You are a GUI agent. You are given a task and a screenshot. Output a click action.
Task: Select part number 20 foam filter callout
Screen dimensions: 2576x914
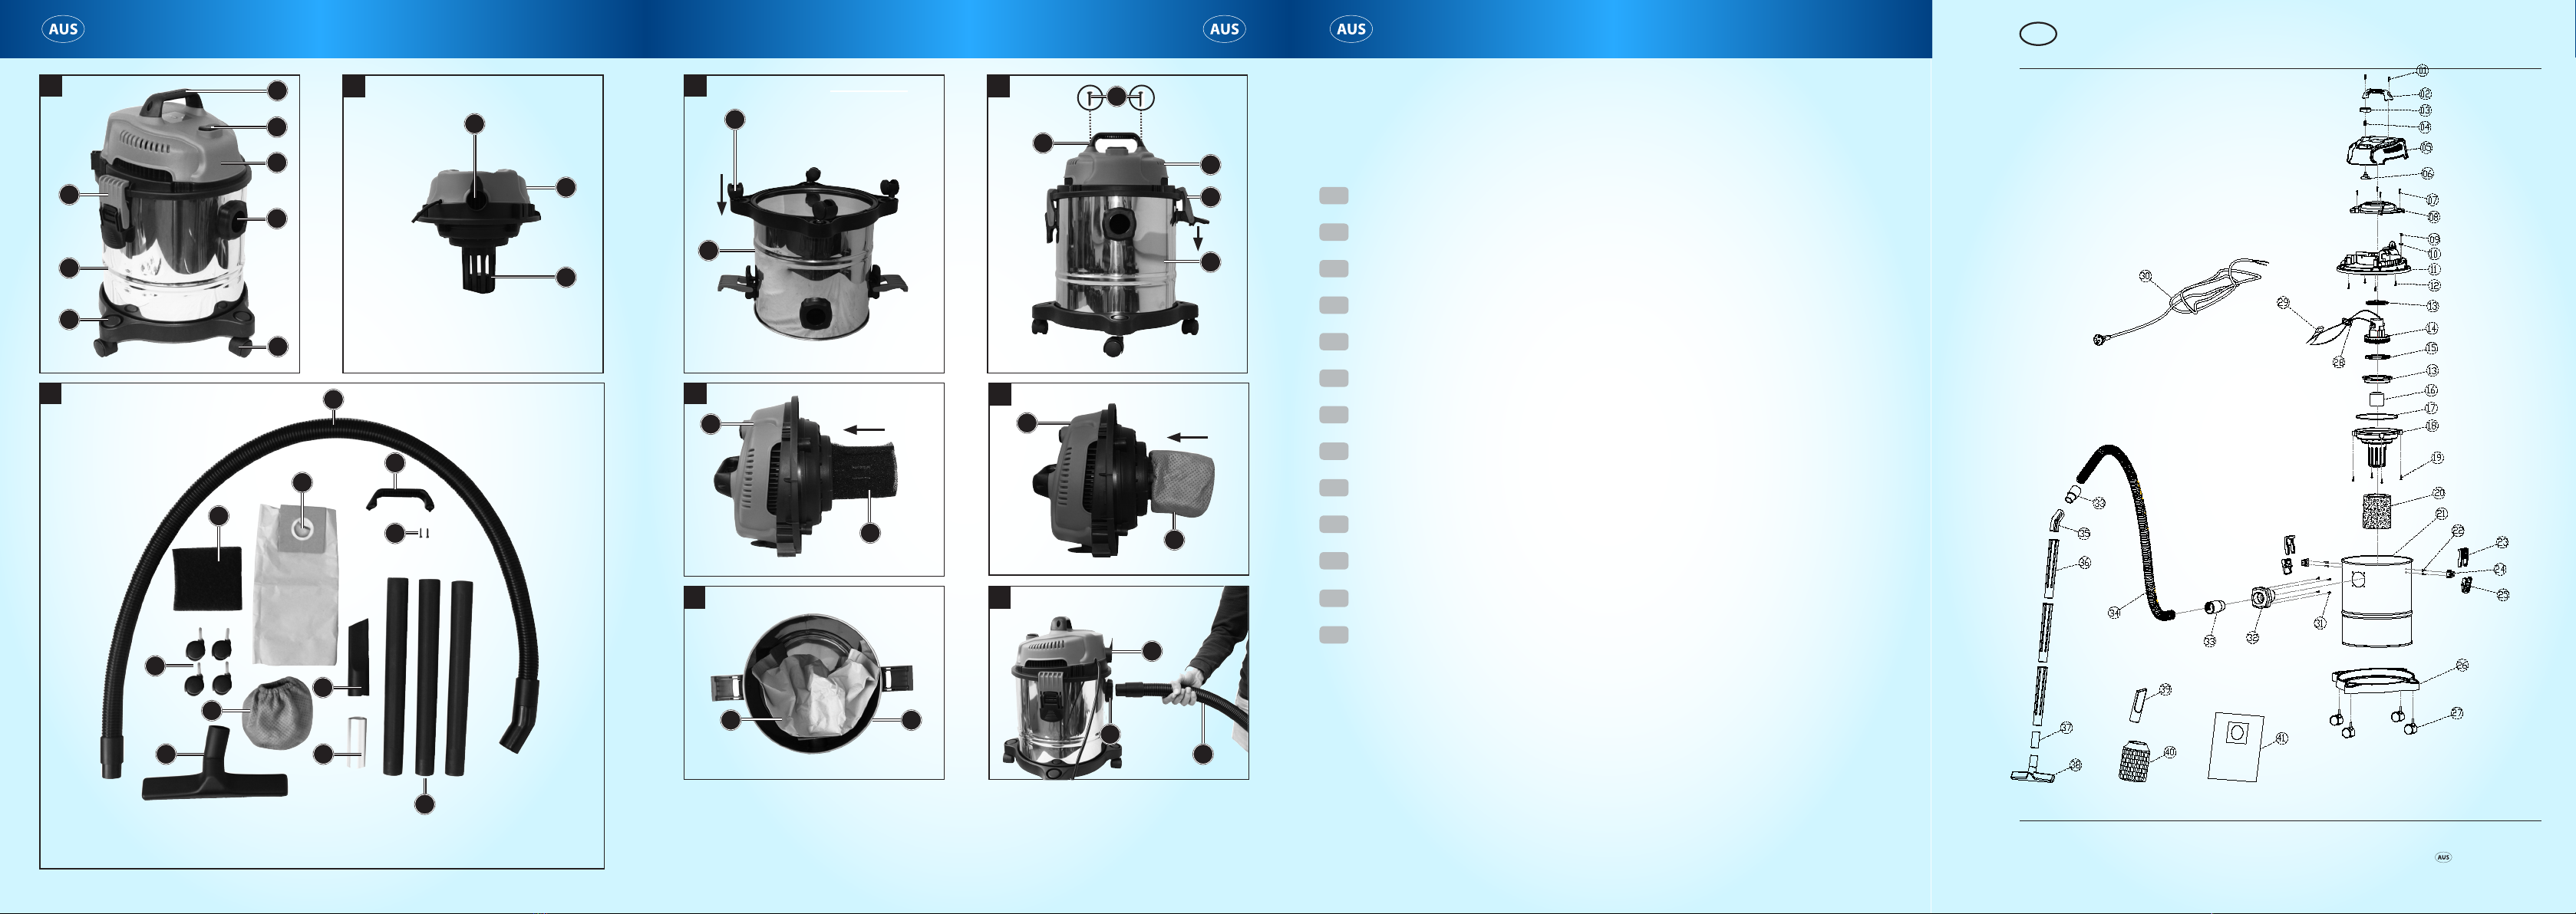pos(2438,494)
